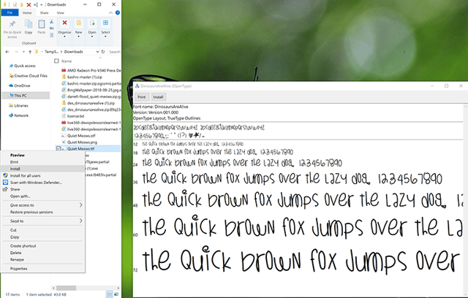Image resolution: width=468 pixels, height=298 pixels.
Task: Expand the Give access to submenu
Action: point(81,205)
